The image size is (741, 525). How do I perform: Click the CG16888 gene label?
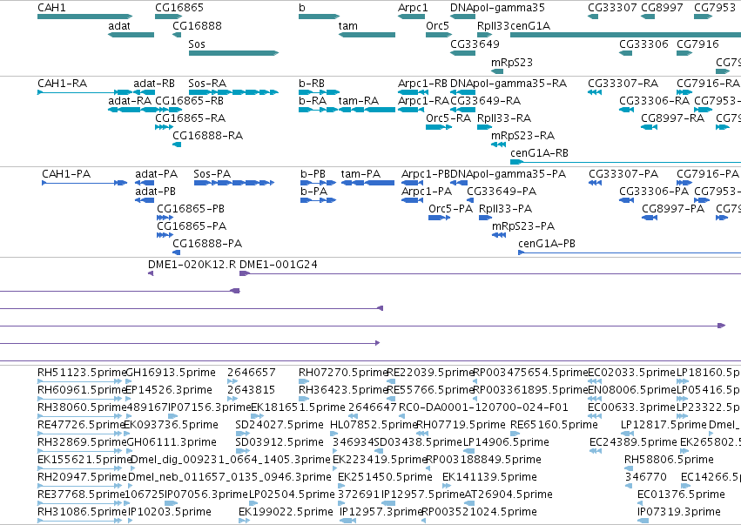pyautogui.click(x=197, y=26)
